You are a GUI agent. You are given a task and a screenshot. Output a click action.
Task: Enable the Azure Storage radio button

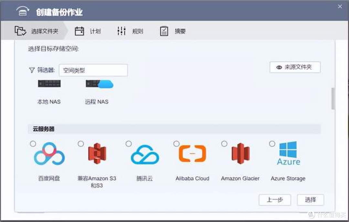272,144
